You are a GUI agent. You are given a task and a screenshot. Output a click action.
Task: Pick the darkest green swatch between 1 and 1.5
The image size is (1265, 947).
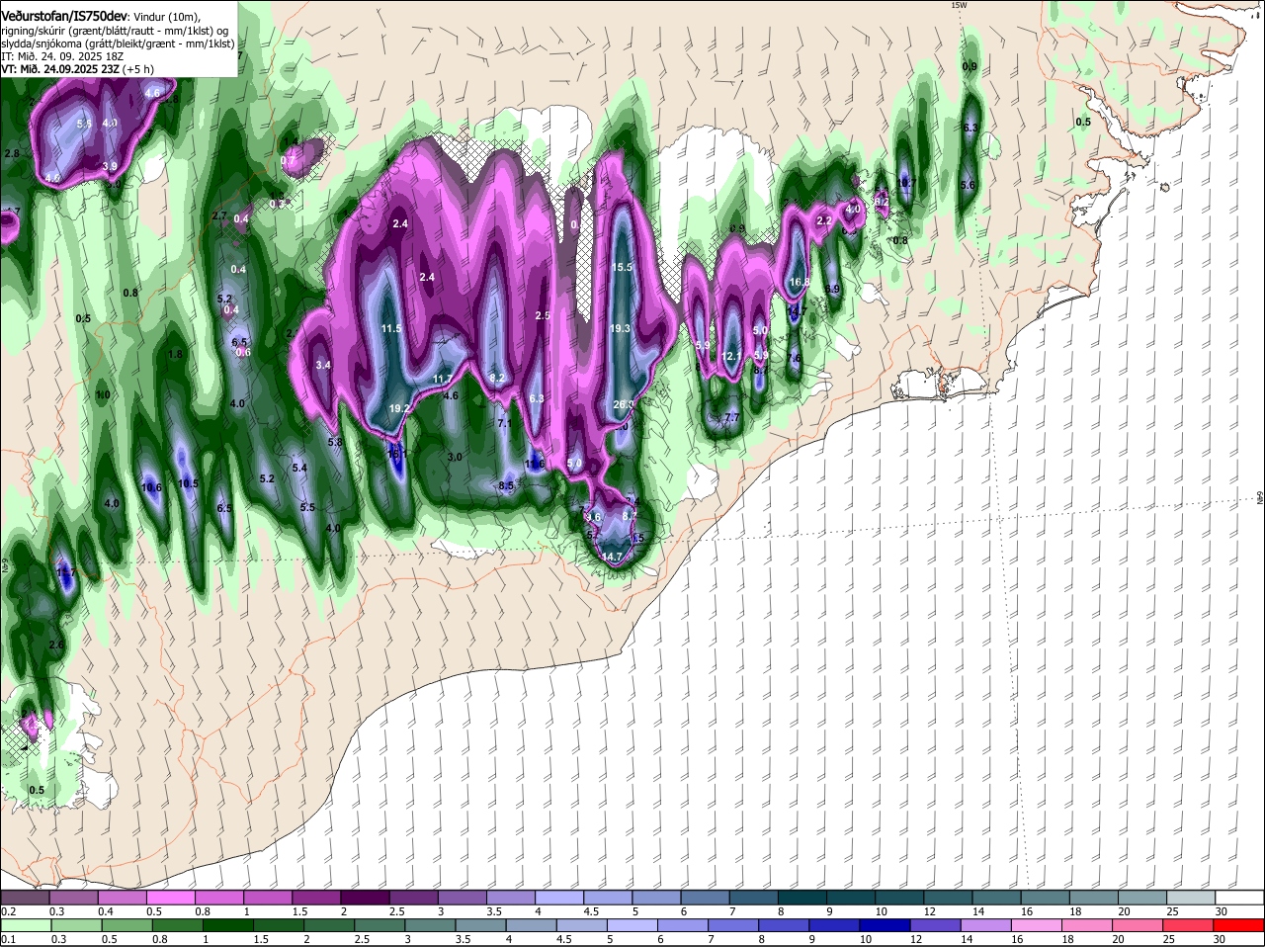coord(229,925)
